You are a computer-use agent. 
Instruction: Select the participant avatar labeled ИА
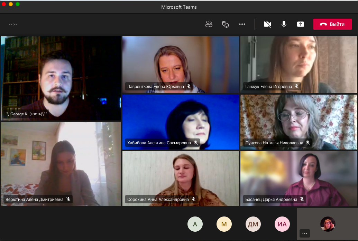tap(282, 224)
